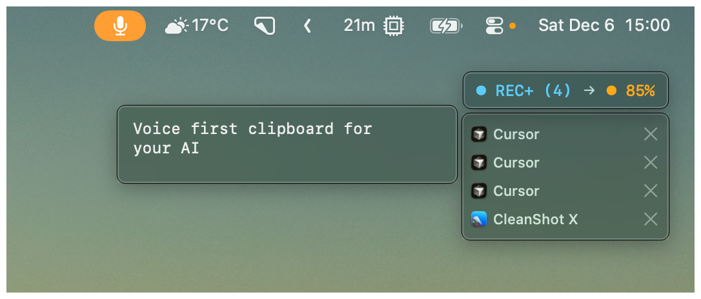Click the orange microphone recording icon

coord(120,25)
